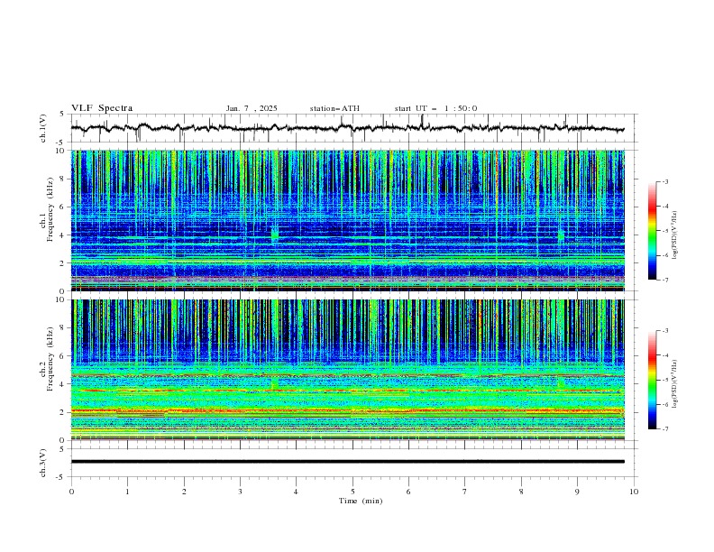This screenshot has width=714, height=552.
Task: Click time axis tick label "5"
Action: 352,492
